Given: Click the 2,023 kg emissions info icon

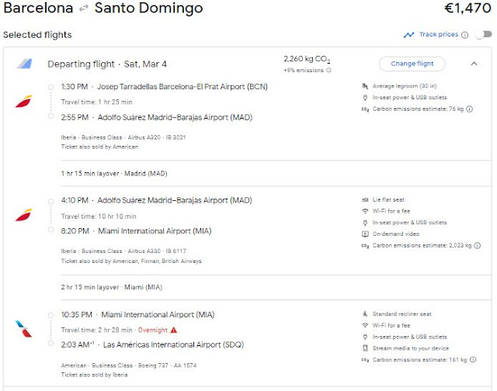Looking at the screenshot, I should (x=477, y=246).
